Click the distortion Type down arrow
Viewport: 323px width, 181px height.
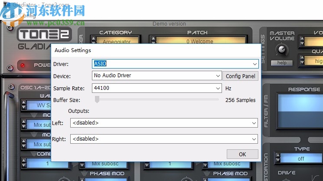tap(278, 160)
